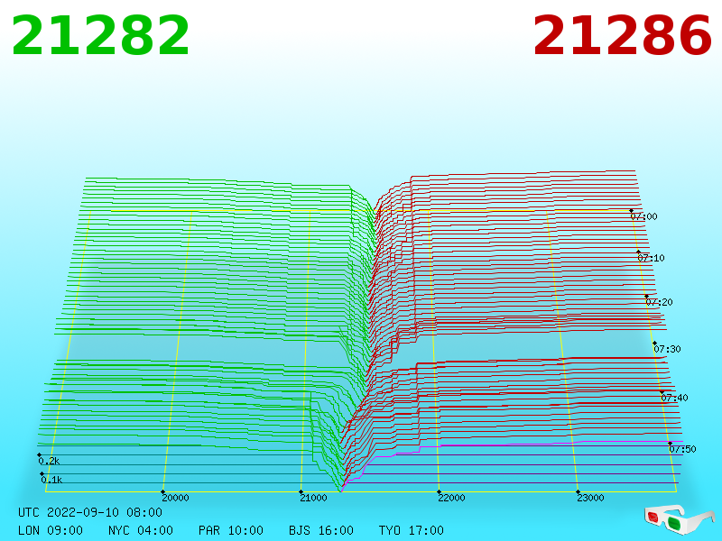This screenshot has height=541, width=722.
Task: Click the 07:00 time axis marker
Action: click(x=643, y=216)
